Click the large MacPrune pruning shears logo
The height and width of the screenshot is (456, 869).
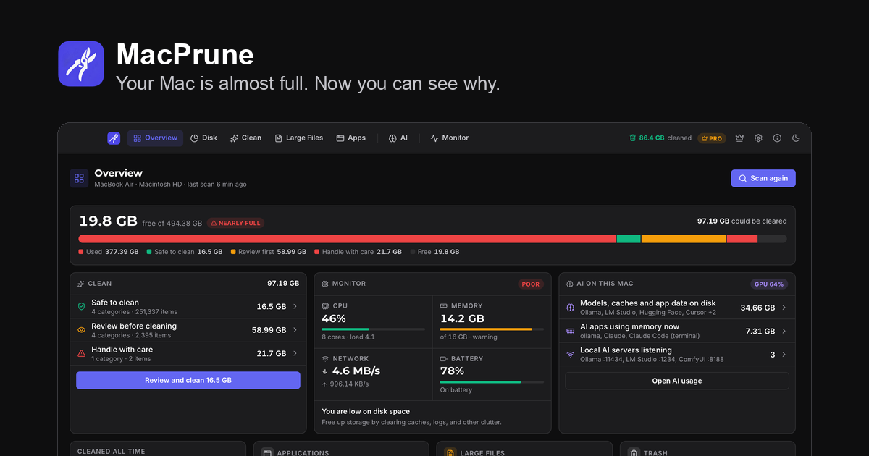[81, 64]
